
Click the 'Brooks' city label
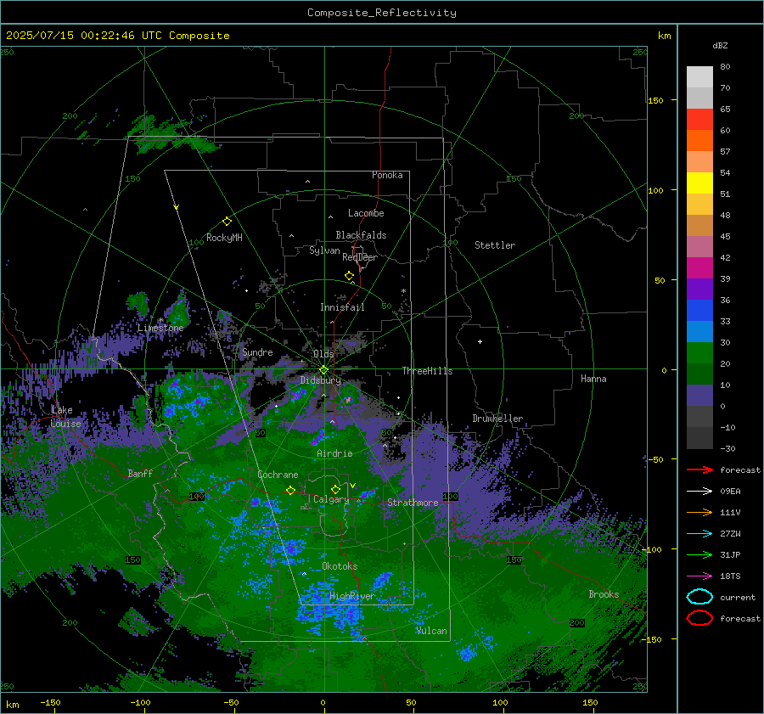(604, 594)
